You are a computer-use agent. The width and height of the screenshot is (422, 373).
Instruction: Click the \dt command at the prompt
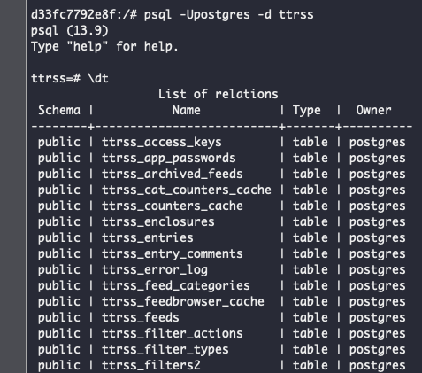click(x=98, y=79)
